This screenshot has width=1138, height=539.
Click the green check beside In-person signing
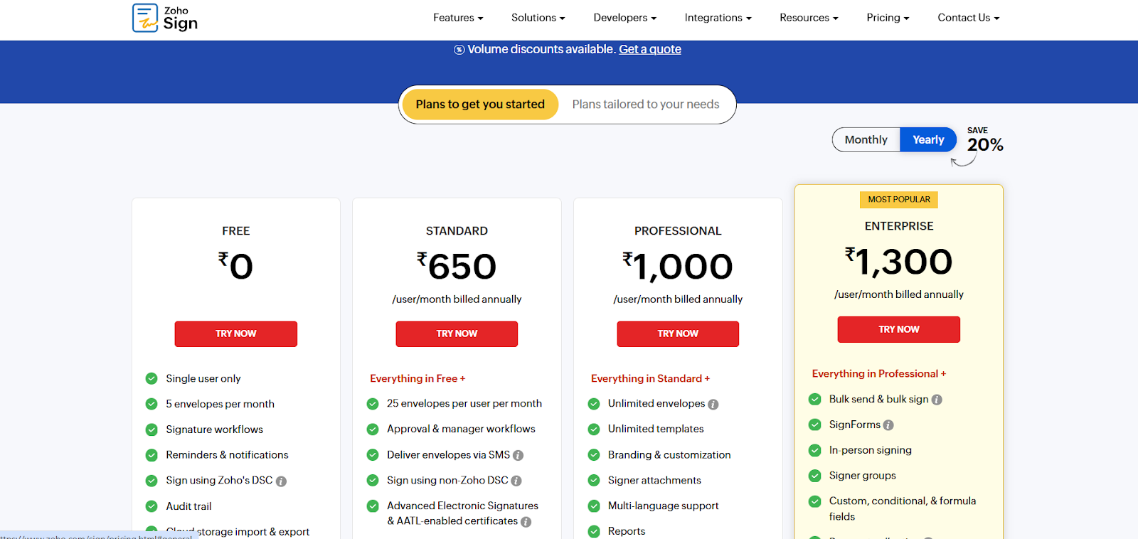click(x=815, y=450)
